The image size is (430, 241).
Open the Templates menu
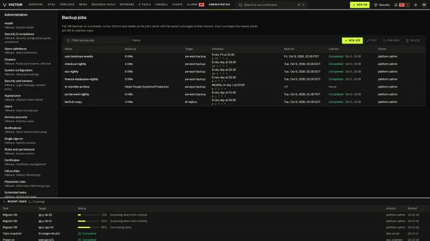click(67, 5)
